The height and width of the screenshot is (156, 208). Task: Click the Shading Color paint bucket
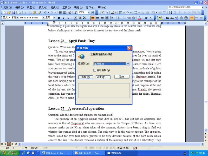tap(128, 12)
